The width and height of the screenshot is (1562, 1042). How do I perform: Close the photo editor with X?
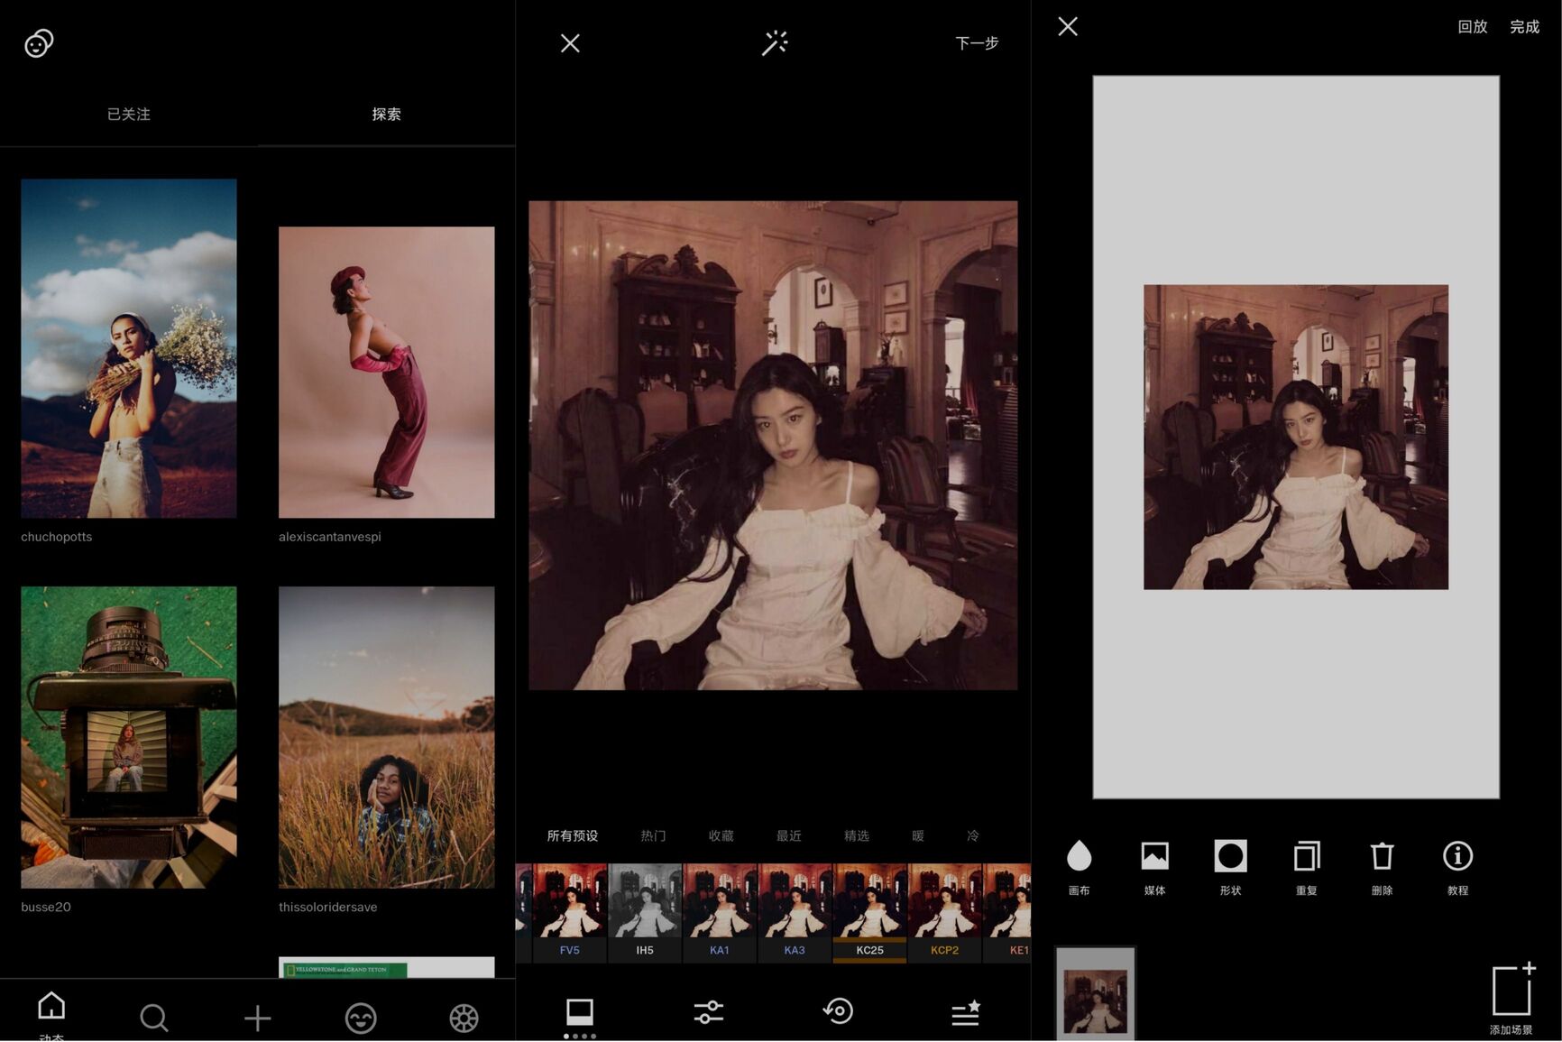pos(570,43)
